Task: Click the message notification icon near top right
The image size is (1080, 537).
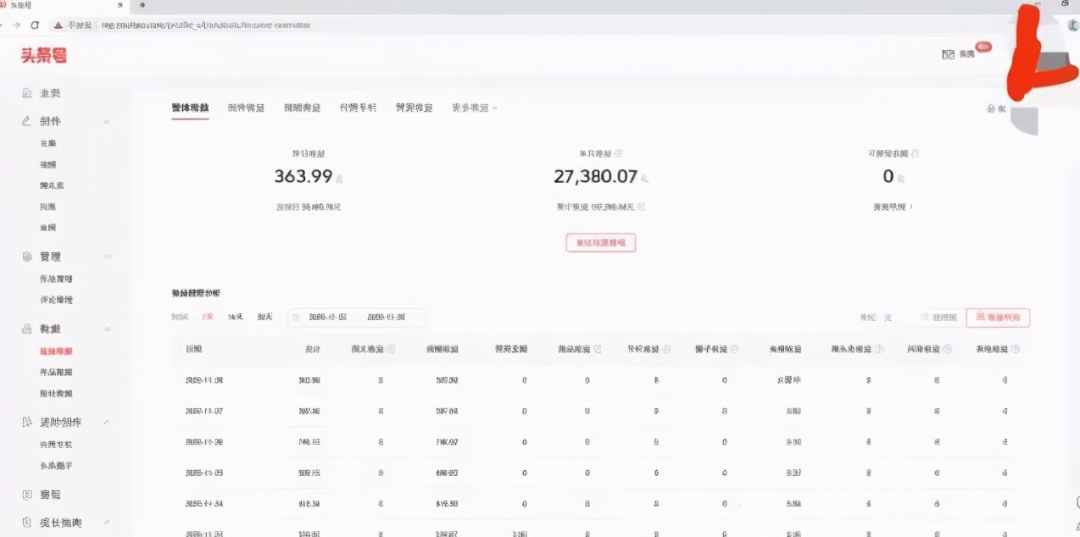Action: [948, 53]
